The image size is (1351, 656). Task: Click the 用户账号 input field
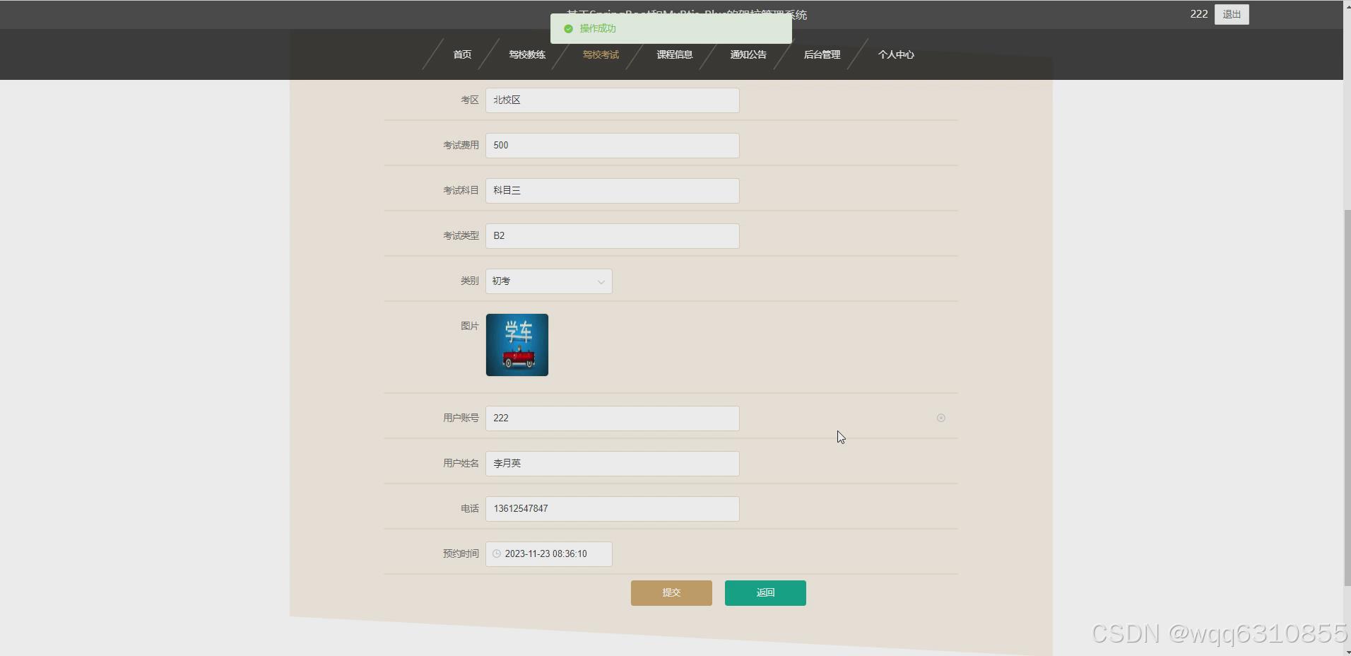click(x=613, y=418)
